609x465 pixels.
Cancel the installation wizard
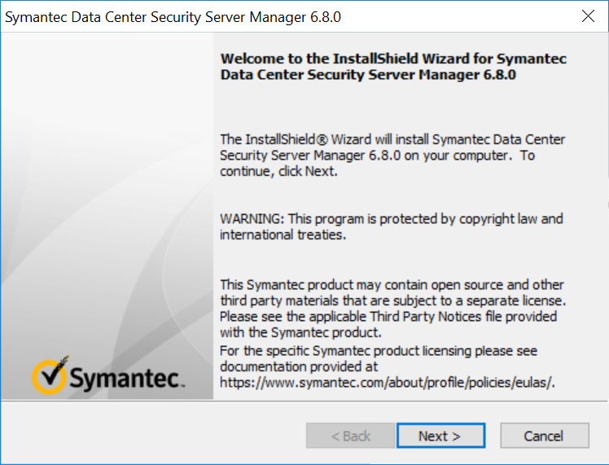point(543,436)
